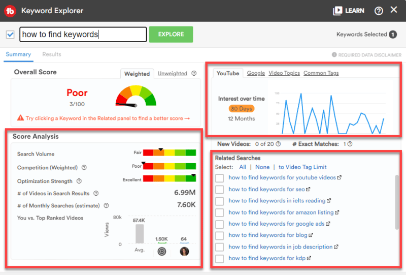
Task: Open the Google interest tab
Action: click(256, 73)
